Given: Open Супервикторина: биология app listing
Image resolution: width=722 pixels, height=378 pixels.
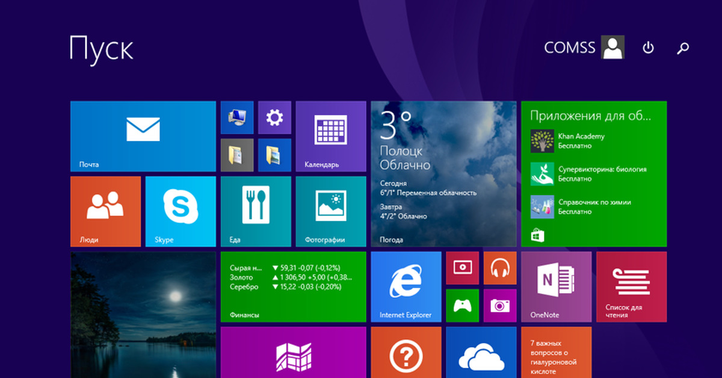Looking at the screenshot, I should pyautogui.click(x=590, y=174).
